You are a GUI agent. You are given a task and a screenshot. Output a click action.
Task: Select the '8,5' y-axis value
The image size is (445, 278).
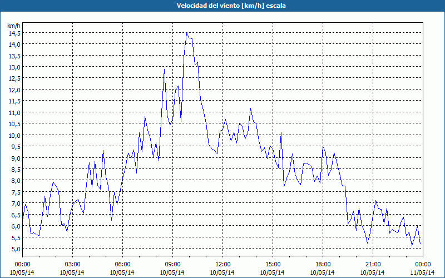pos(16,170)
